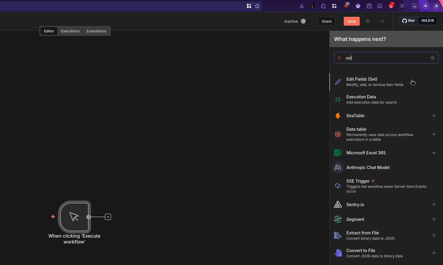Activate the workflow with the Inactive toggle

coord(306,21)
